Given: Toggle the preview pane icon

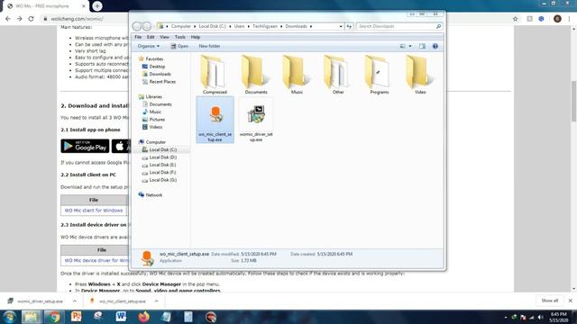Looking at the screenshot, I should (x=422, y=46).
